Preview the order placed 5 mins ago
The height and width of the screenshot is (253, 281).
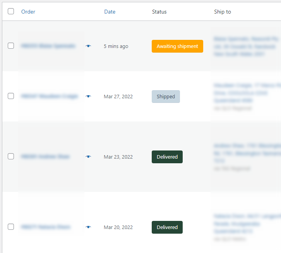pyautogui.click(x=88, y=46)
